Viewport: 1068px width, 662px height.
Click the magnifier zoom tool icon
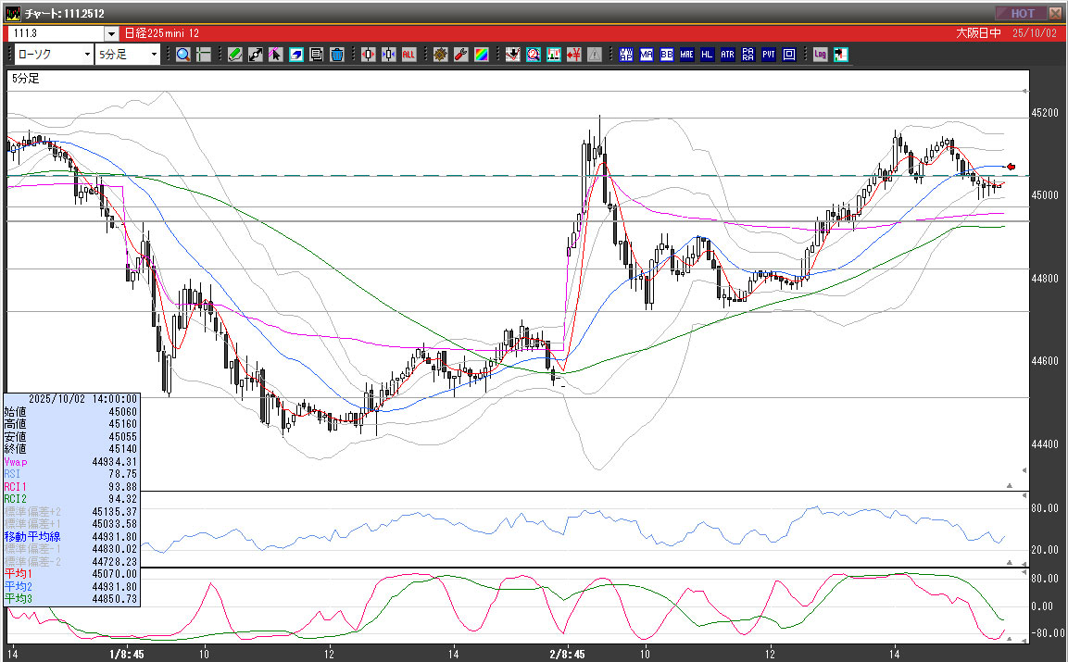[183, 55]
